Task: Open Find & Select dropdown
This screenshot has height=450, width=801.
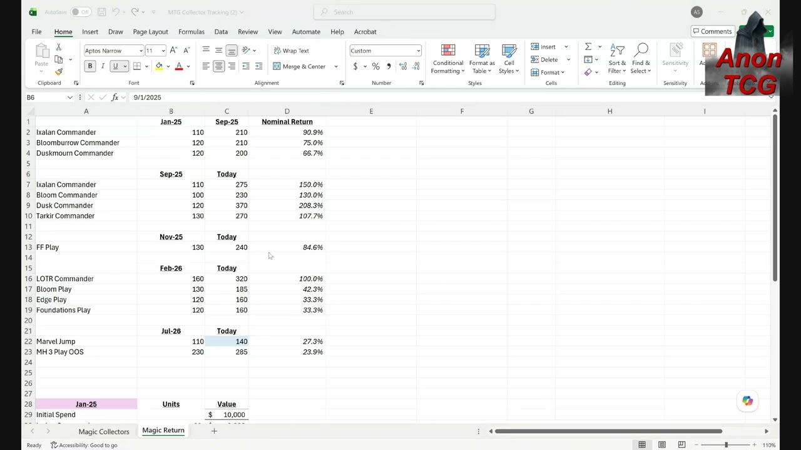Action: click(641, 59)
